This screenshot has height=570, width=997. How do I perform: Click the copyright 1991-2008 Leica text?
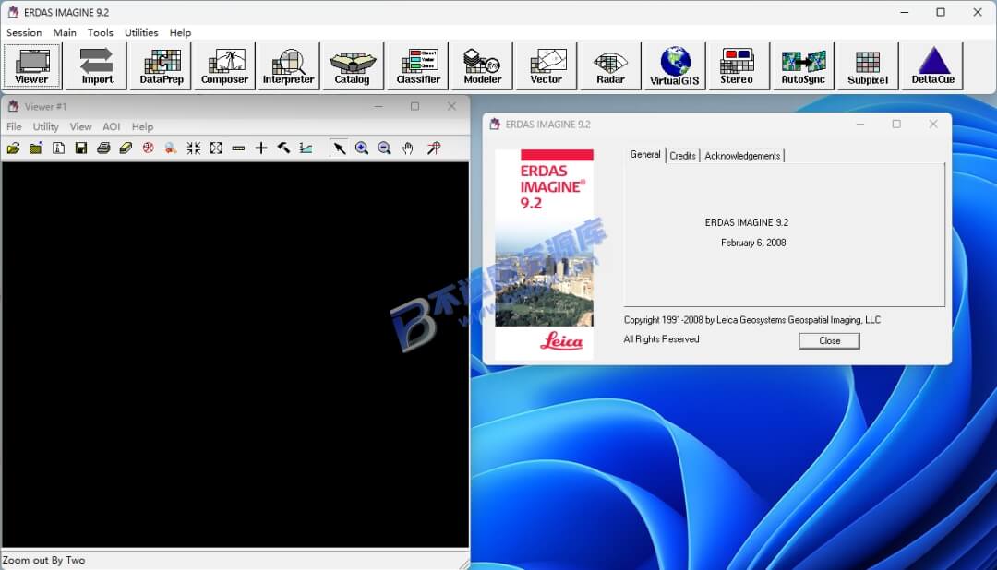tap(752, 320)
